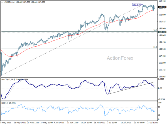Click the 160.065 price axis value
Image resolution: width=167 pixels, height=125 pixels.
[x=162, y=35]
